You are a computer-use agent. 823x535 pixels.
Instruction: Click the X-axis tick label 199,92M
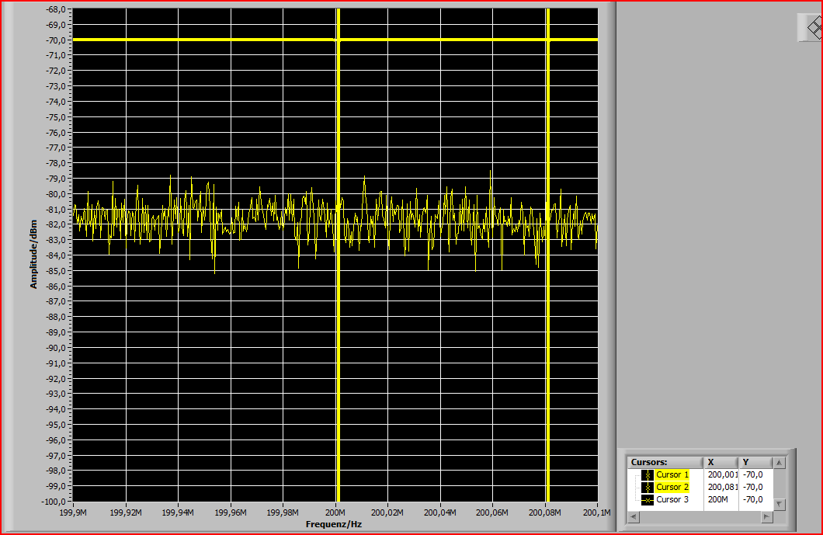[126, 512]
